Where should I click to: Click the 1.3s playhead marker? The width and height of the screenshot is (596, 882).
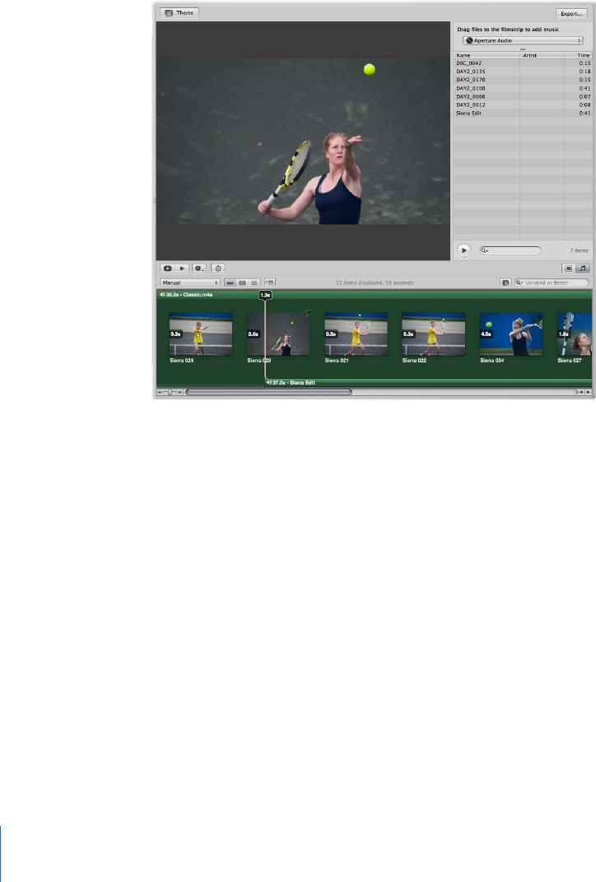[x=265, y=295]
